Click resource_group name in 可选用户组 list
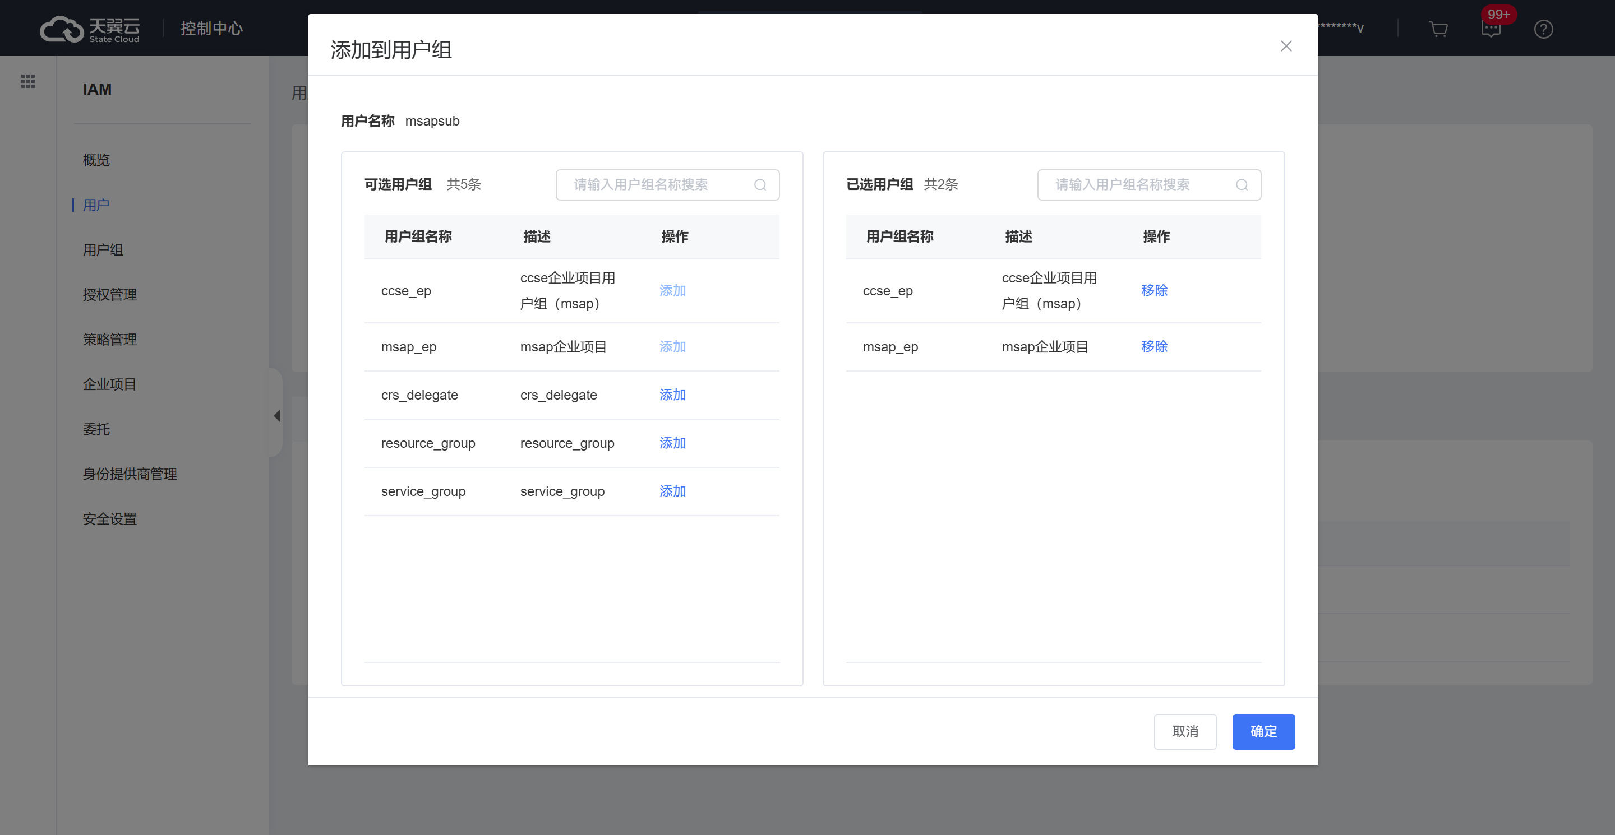Screen dimensions: 1615x835 [428, 443]
